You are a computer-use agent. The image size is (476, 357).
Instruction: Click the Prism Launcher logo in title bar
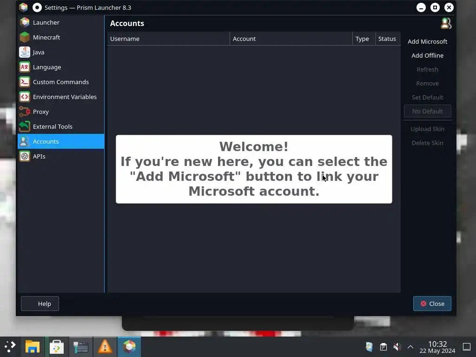[x=23, y=7]
